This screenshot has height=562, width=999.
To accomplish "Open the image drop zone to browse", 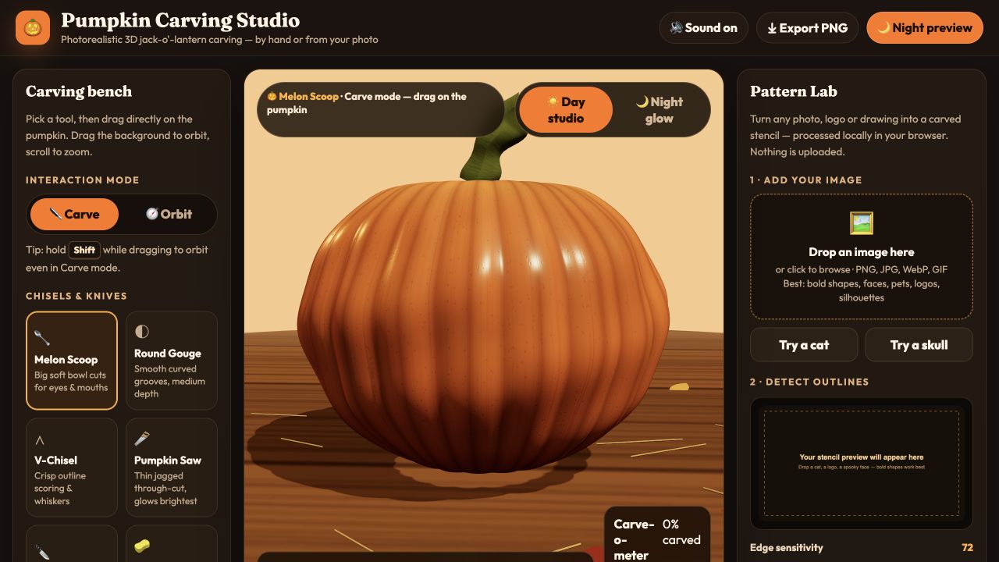I will [x=862, y=257].
